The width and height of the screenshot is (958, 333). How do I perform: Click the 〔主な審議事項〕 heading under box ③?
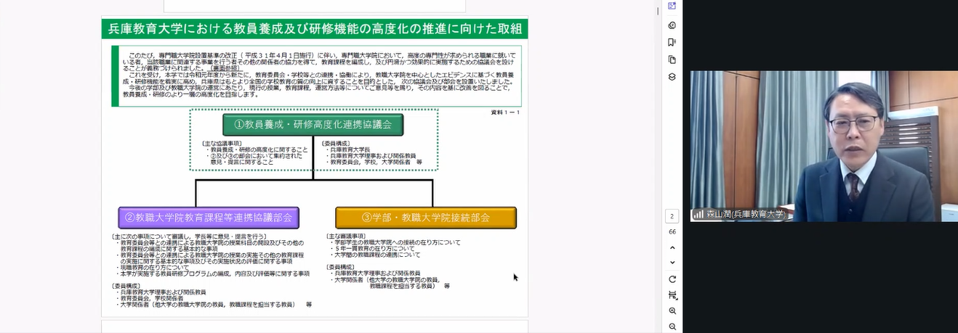tap(347, 236)
